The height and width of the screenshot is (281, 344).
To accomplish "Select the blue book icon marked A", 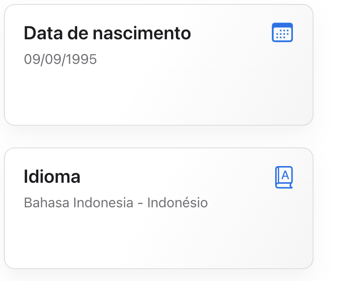I will click(284, 177).
